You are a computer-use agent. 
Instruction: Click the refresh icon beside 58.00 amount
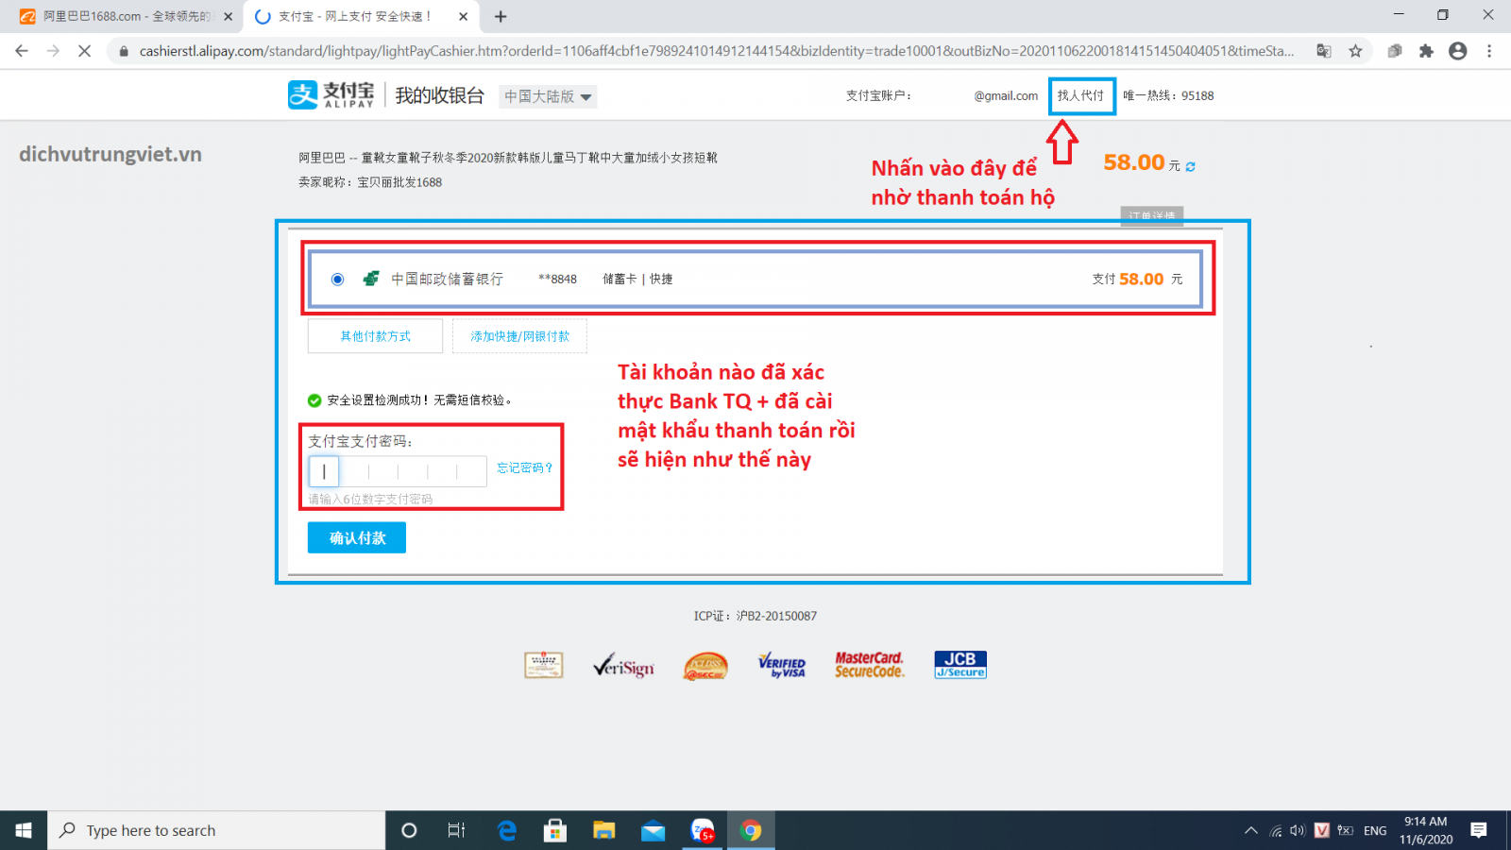1191,166
